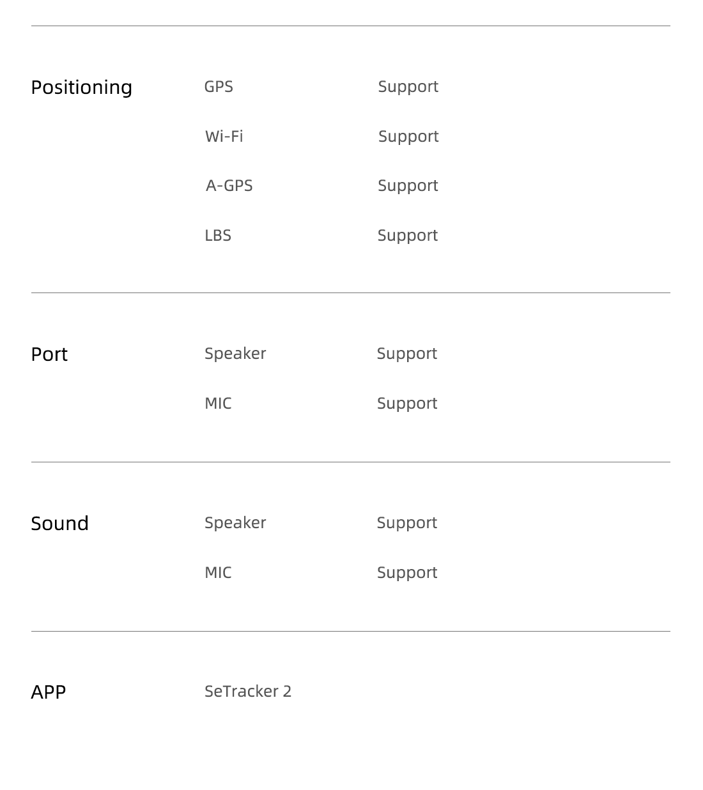Select the GPS label
This screenshot has width=703, height=790.
tap(219, 86)
